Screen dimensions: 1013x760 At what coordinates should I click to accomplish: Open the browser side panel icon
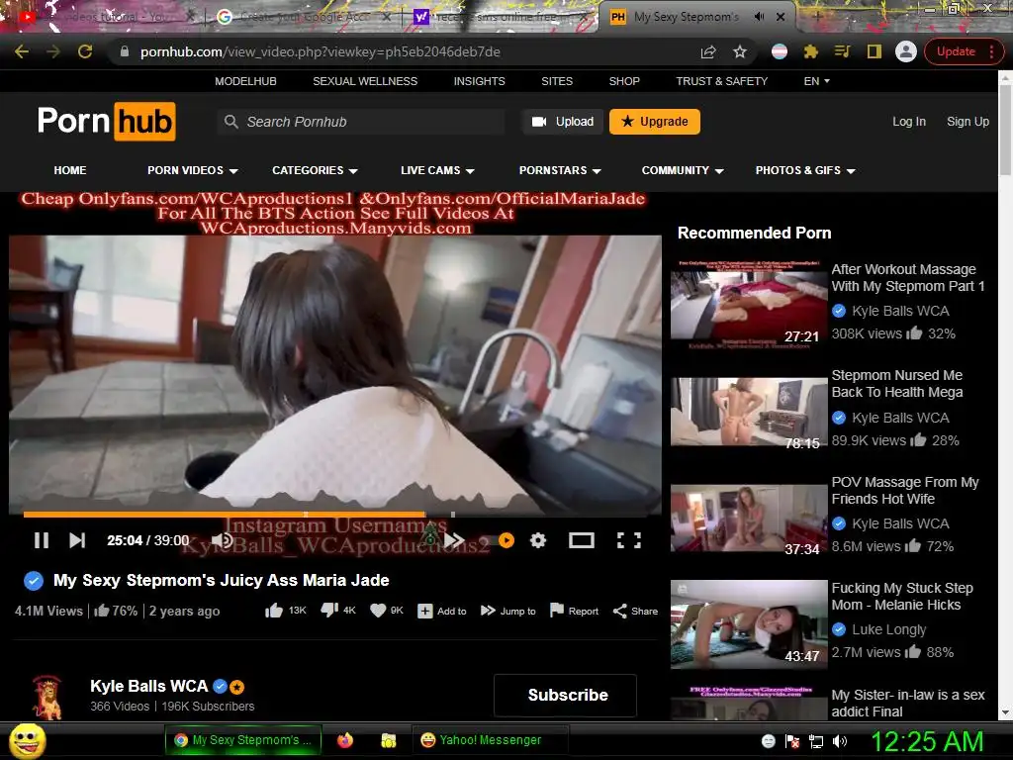click(875, 51)
